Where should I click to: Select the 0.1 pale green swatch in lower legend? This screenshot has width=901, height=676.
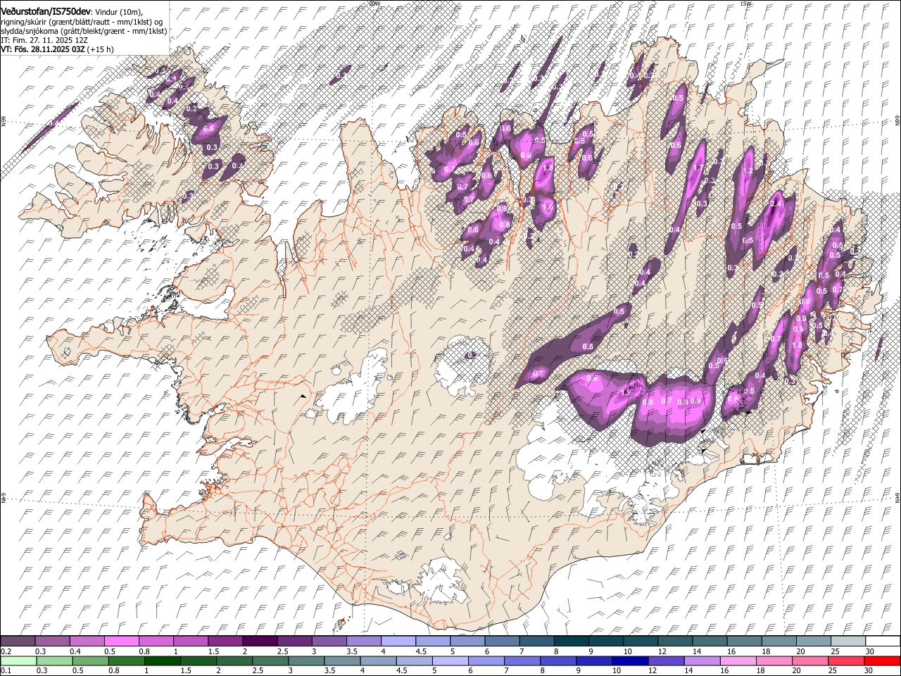coord(18,661)
